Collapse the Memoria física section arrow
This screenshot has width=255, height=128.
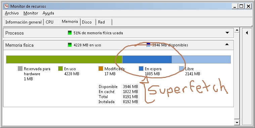coord(227,44)
